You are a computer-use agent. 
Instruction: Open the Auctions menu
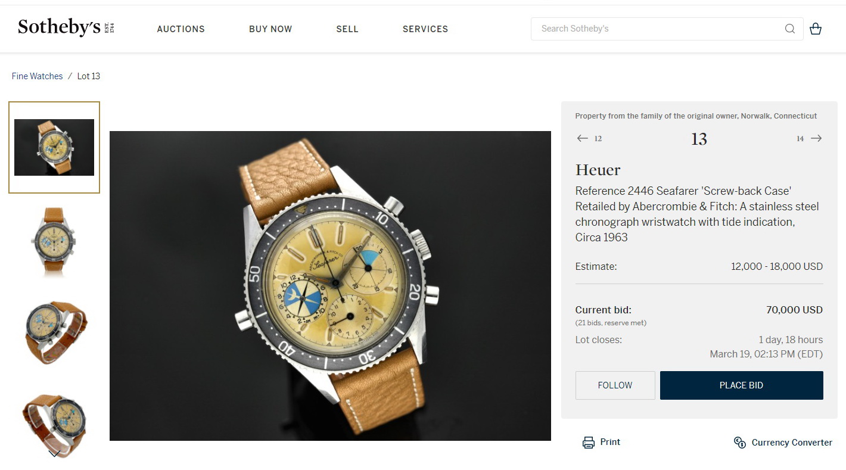[x=181, y=29]
